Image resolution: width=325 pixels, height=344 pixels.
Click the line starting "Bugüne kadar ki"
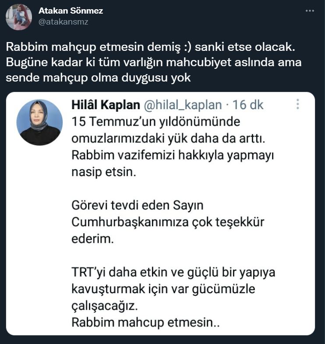(x=154, y=62)
